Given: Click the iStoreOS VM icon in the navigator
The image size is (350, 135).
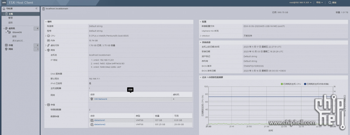Looking at the screenshot, I should tap(9, 32).
